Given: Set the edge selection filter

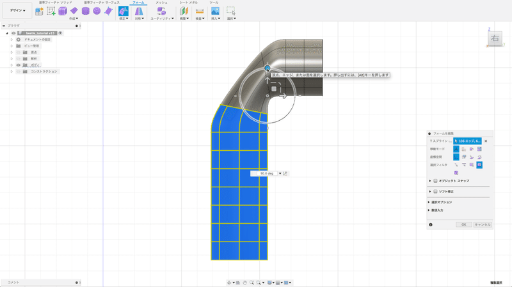Looking at the screenshot, I should point(464,165).
